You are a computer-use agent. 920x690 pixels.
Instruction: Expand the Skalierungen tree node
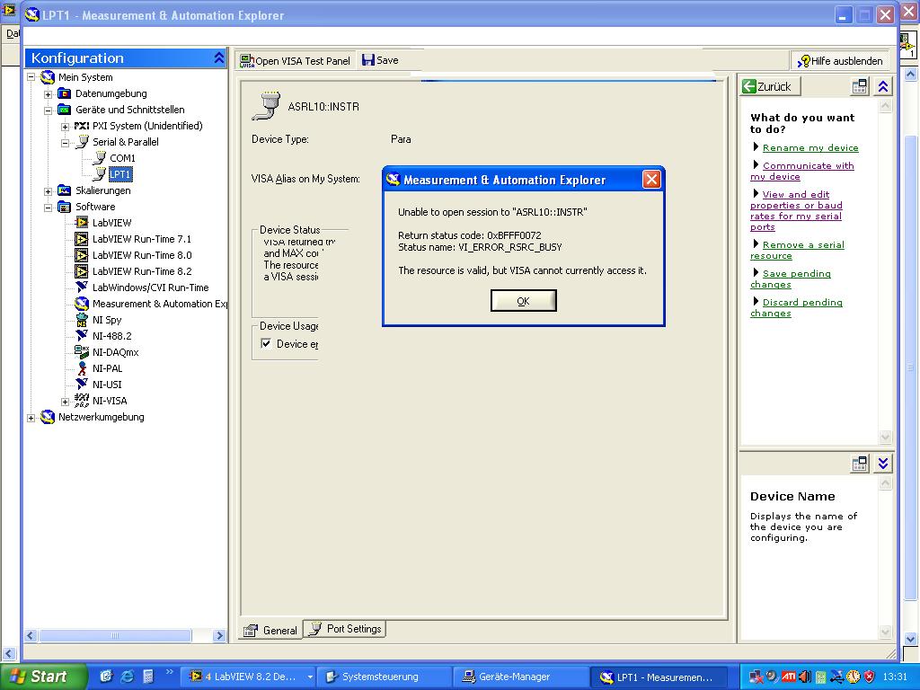point(49,190)
